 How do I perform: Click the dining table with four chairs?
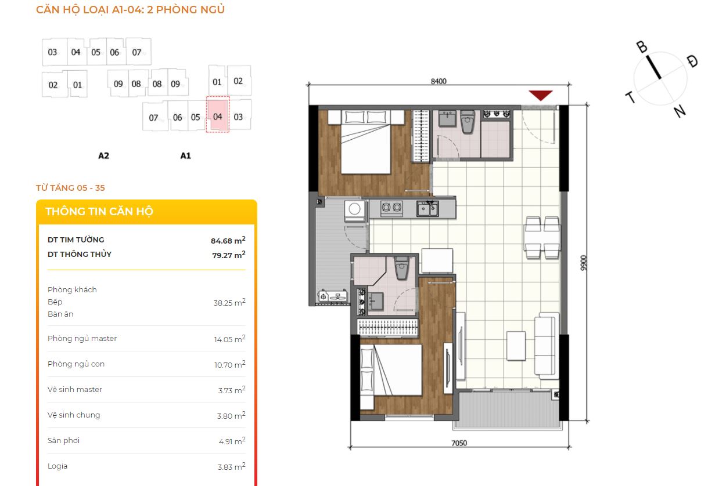click(x=542, y=238)
